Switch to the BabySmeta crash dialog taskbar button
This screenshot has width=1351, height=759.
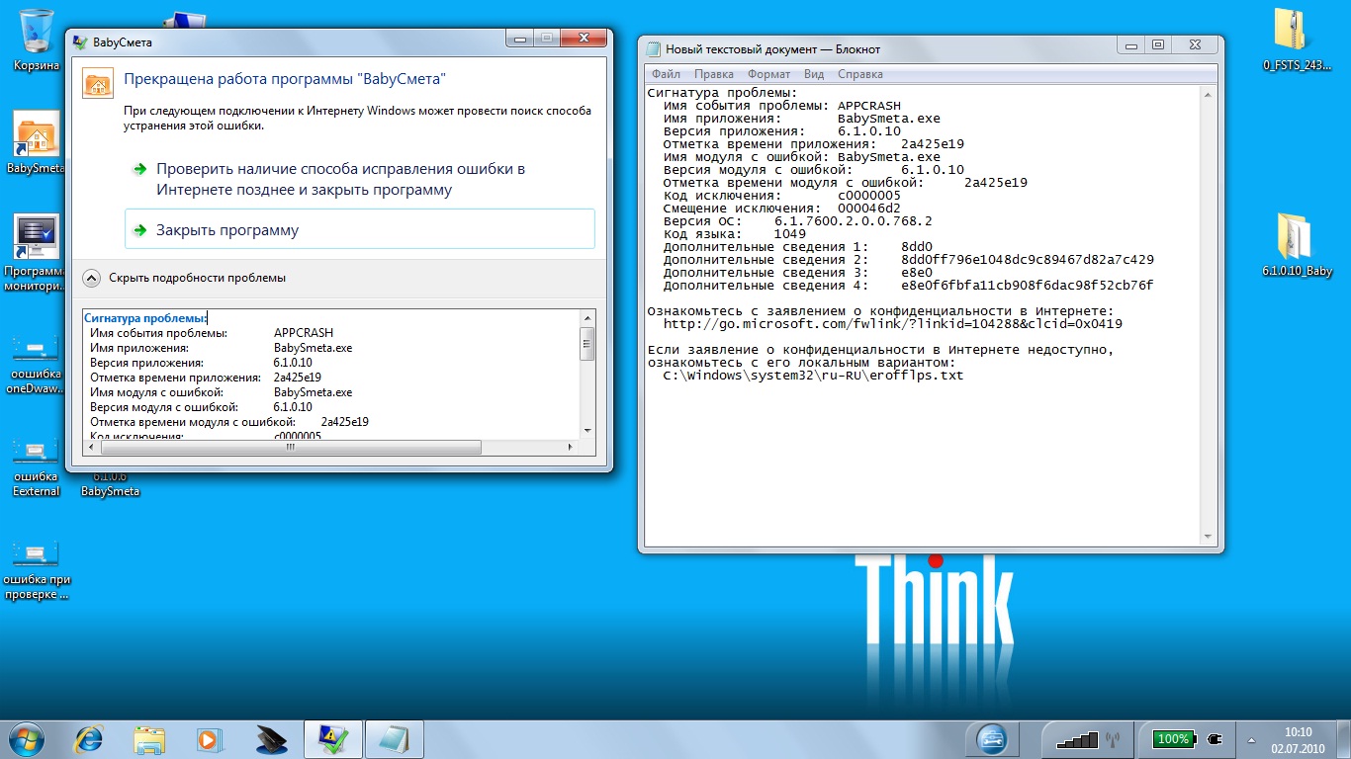(x=332, y=738)
